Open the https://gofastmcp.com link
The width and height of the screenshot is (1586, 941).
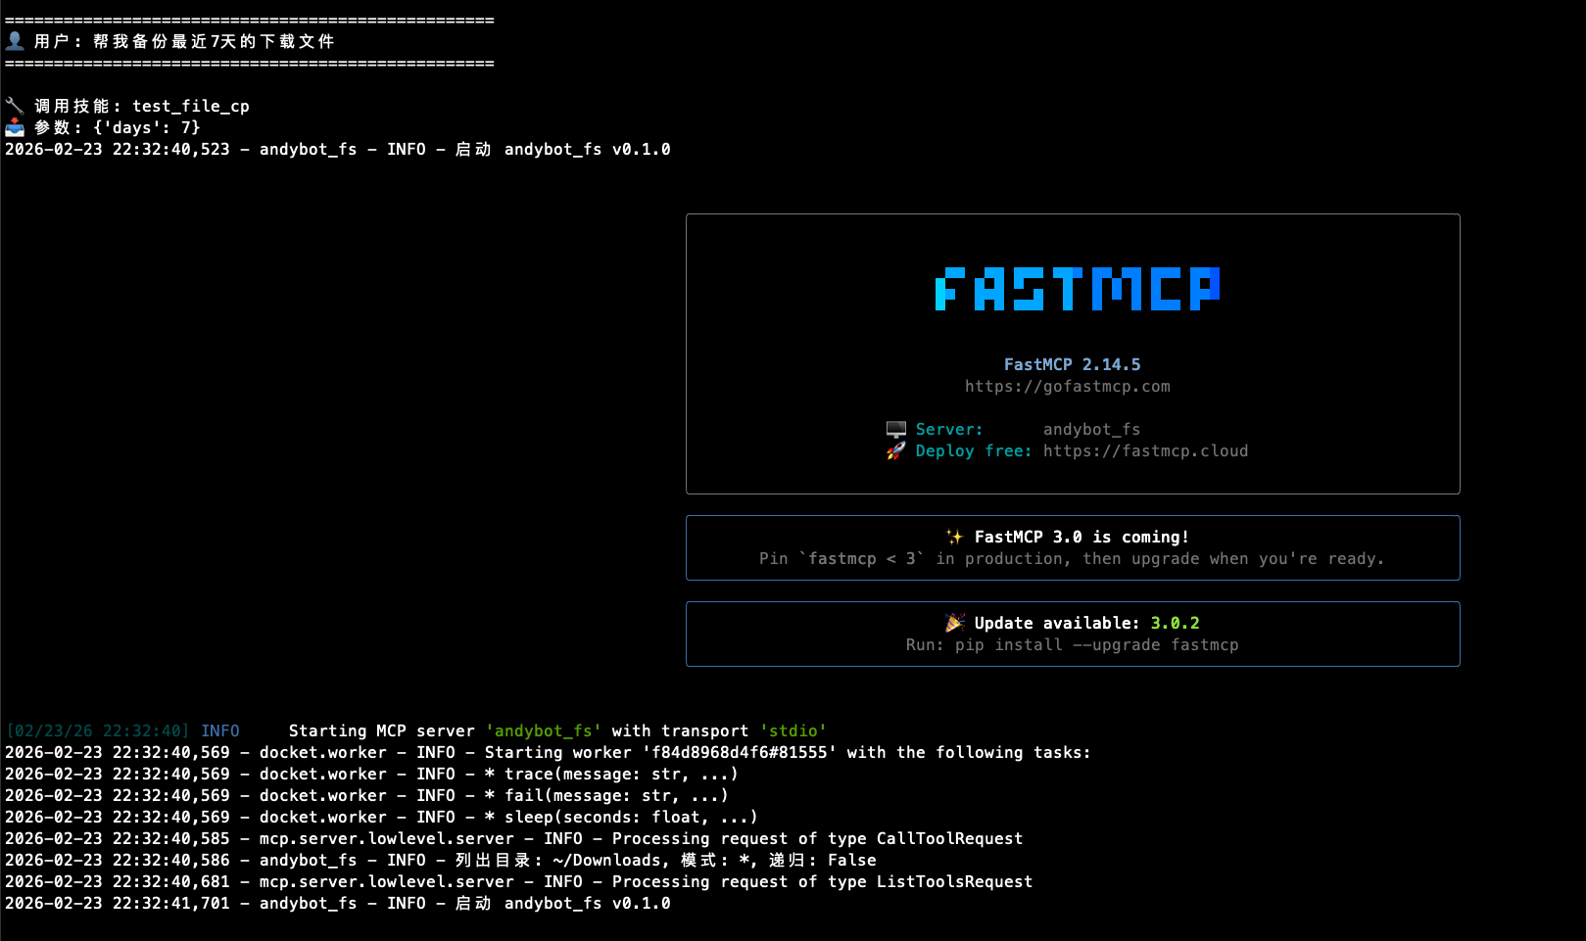click(x=1068, y=386)
